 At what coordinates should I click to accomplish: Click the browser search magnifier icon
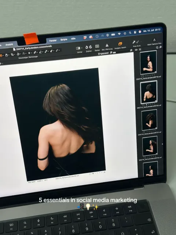[x=157, y=47]
